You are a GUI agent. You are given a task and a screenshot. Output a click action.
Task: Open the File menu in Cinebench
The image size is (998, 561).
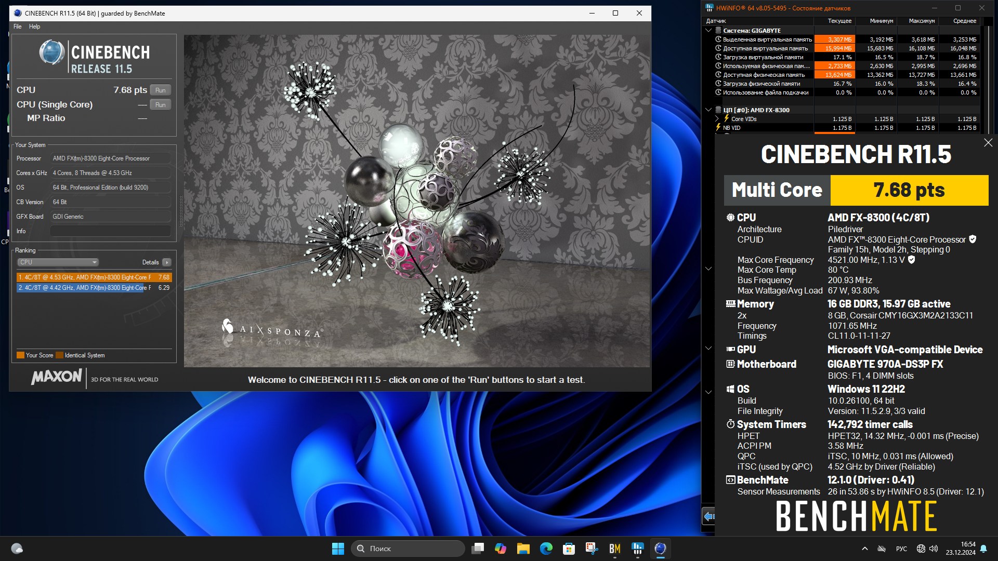(x=17, y=26)
